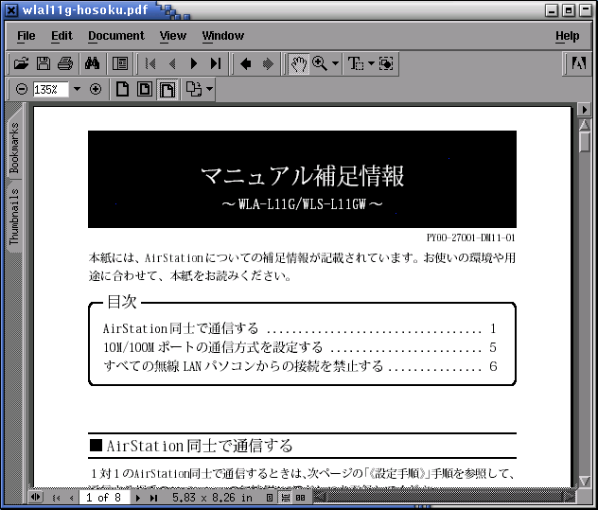The height and width of the screenshot is (510, 598).
Task: Go to previous view with left arrow
Action: click(246, 63)
